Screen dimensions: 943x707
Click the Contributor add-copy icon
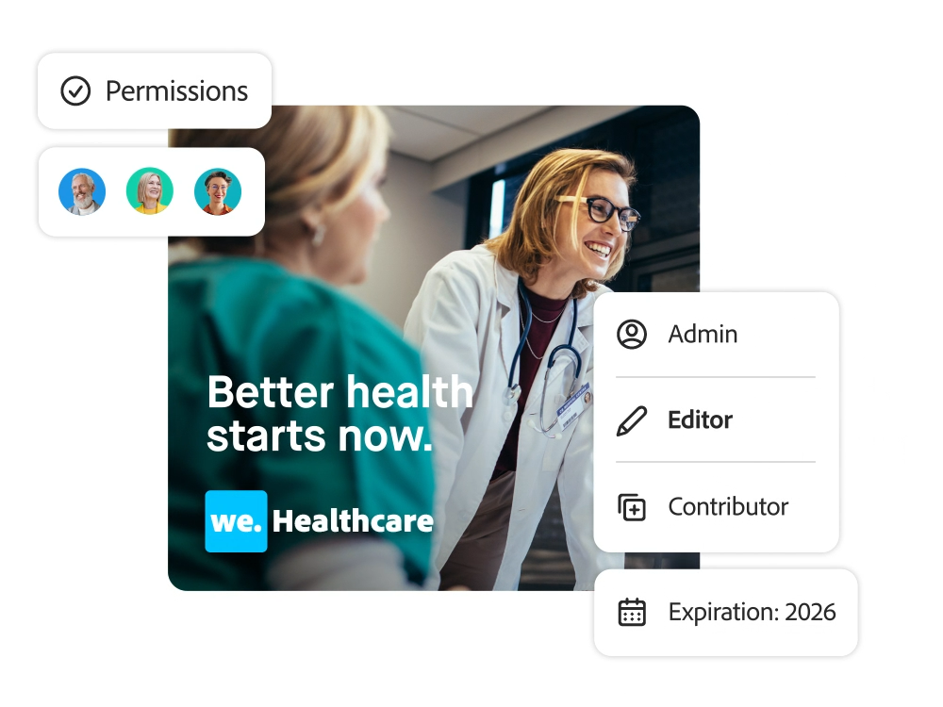pos(632,507)
